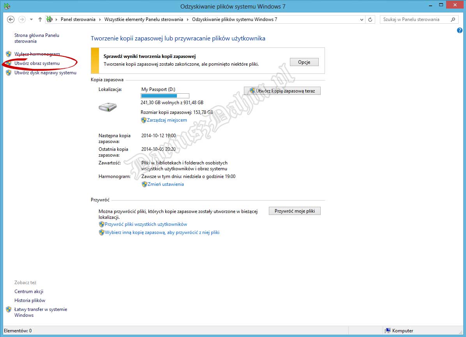Click shield icon beside 'Wyłącz harmonogram'
466x337 pixels.
9,54
